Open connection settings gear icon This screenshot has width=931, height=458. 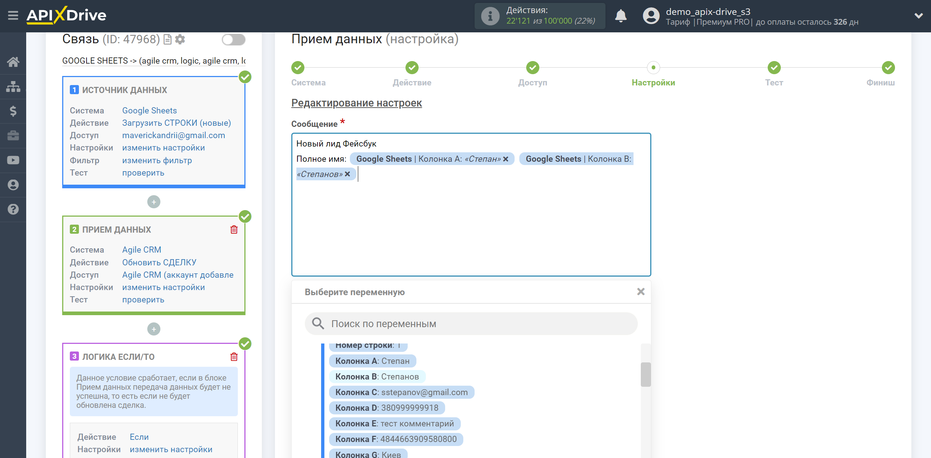point(180,39)
